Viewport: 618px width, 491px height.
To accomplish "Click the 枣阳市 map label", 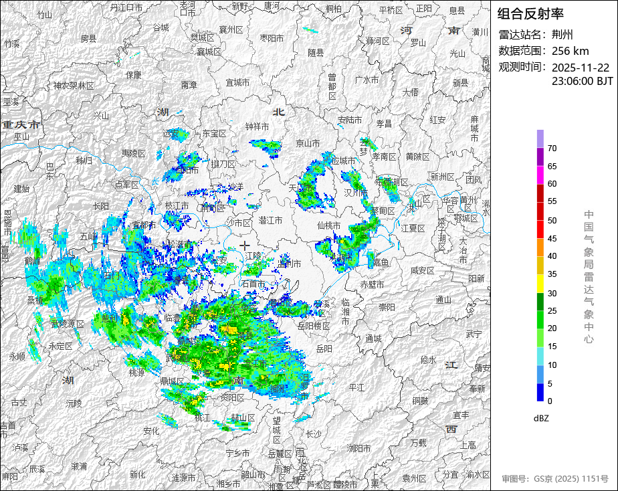I will tap(272, 38).
